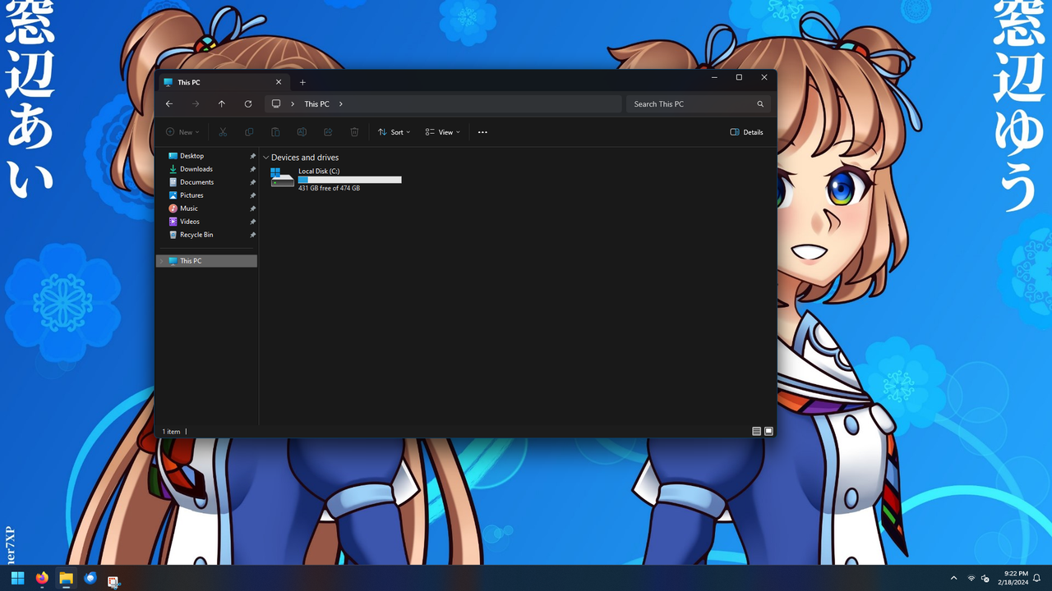
Task: Click the 1 item status text
Action: pyautogui.click(x=171, y=432)
